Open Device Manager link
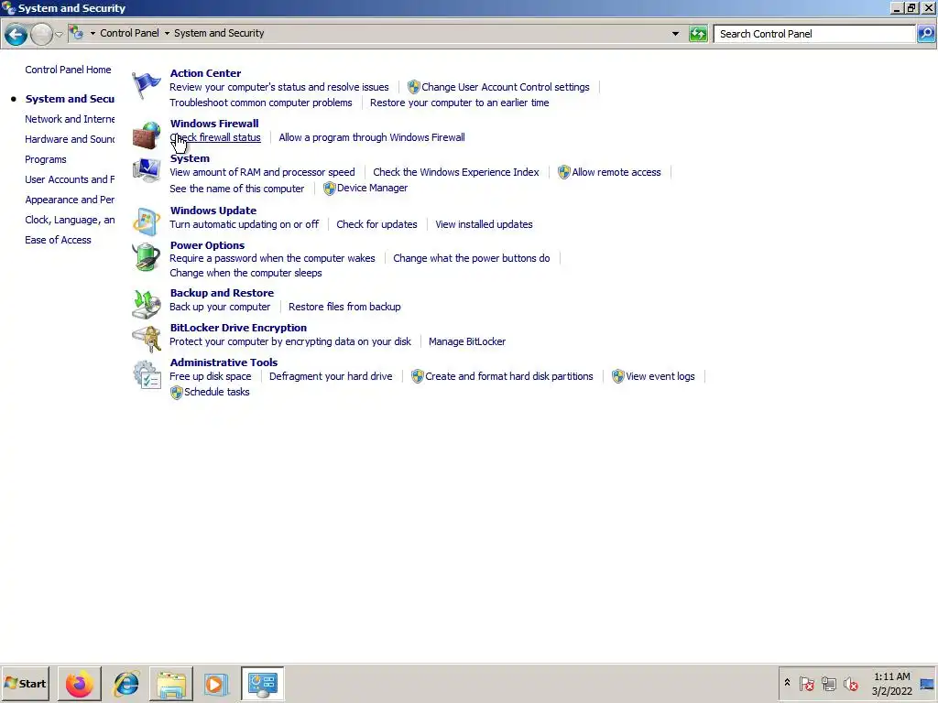This screenshot has width=938, height=703. (x=372, y=188)
